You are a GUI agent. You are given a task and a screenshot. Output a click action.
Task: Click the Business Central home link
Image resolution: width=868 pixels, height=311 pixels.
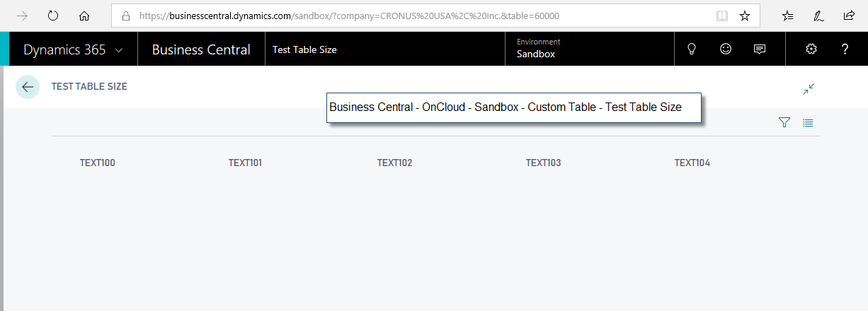point(201,49)
